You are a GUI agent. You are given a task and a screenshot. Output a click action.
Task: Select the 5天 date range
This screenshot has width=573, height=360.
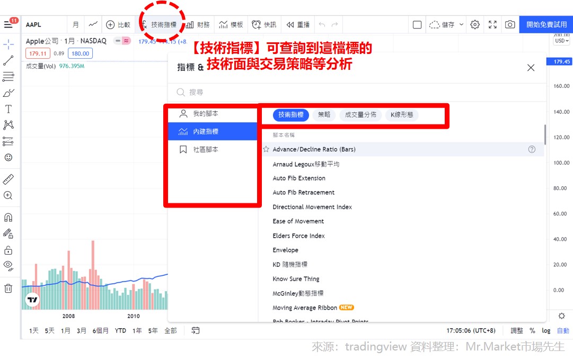point(50,330)
